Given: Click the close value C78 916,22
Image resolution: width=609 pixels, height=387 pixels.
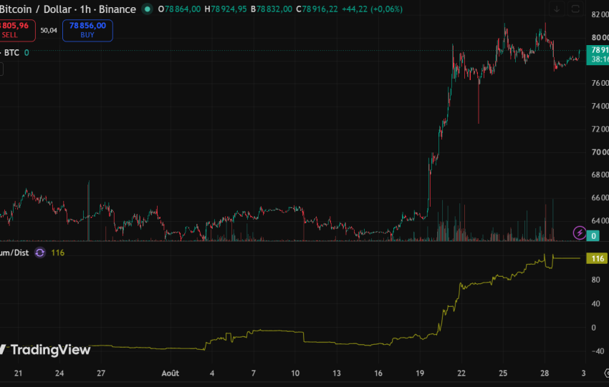Looking at the screenshot, I should pyautogui.click(x=317, y=9).
